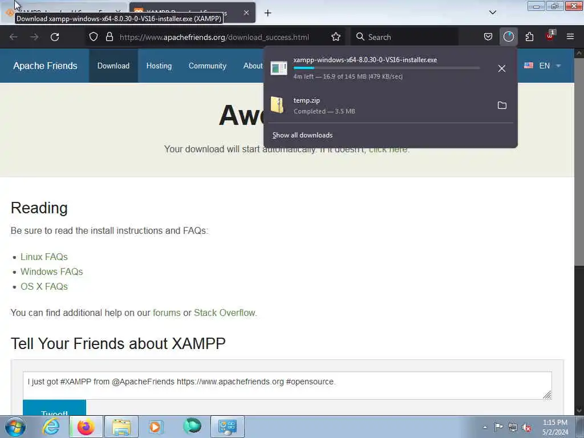The image size is (584, 438).
Task: Click the site padlock security icon
Action: click(x=109, y=36)
